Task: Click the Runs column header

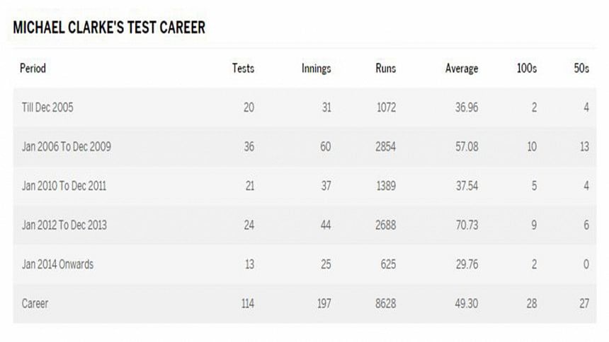Action: point(386,69)
